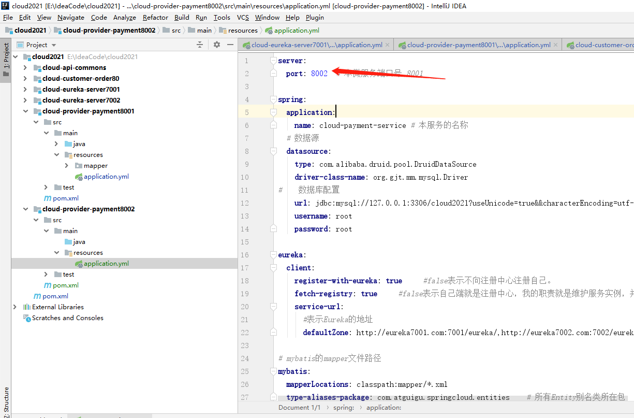Collapse cloud-provider-payment8002 module
The image size is (634, 418).
tap(26, 209)
